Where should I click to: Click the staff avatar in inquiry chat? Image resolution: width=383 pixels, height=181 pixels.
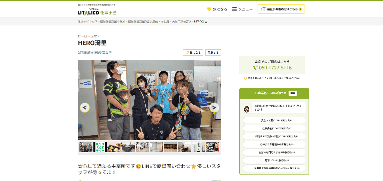[x=247, y=109]
